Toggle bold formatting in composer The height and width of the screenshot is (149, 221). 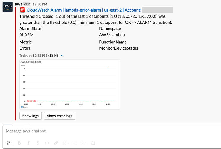pos(20,143)
